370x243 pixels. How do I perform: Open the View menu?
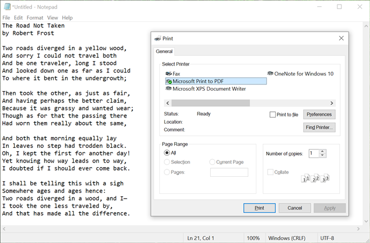pyautogui.click(x=53, y=18)
